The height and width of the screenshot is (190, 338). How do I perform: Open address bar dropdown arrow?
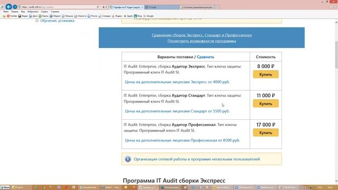pyautogui.click(x=100, y=7)
